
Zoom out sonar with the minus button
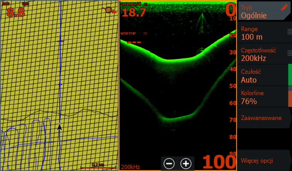pyautogui.click(x=169, y=164)
